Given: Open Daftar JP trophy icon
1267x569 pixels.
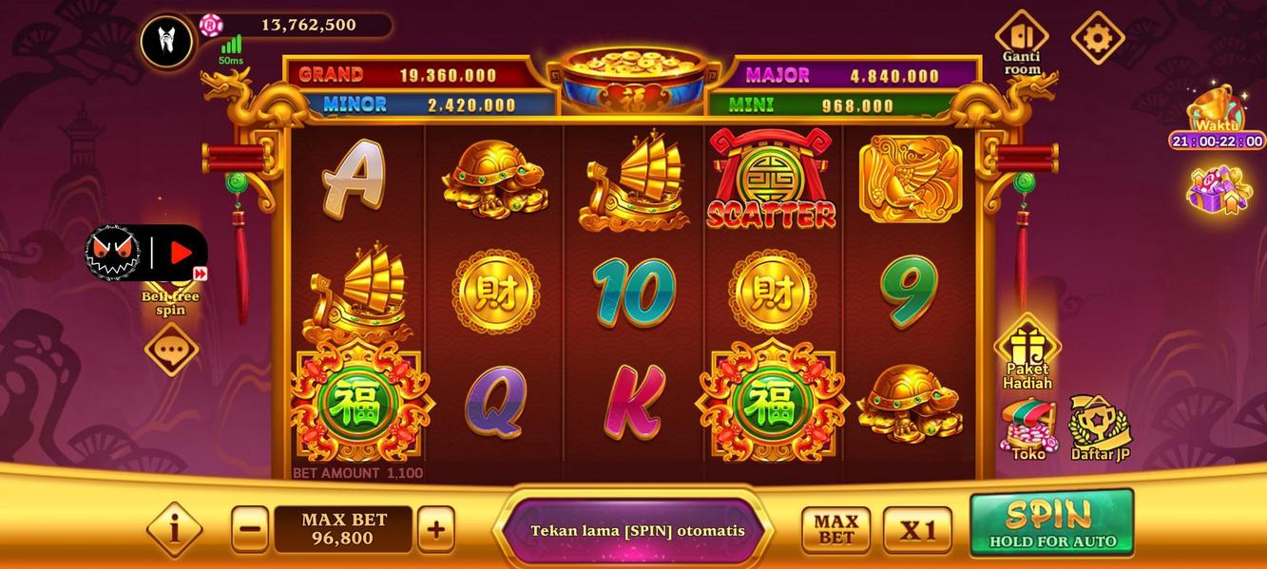Looking at the screenshot, I should (x=1100, y=428).
